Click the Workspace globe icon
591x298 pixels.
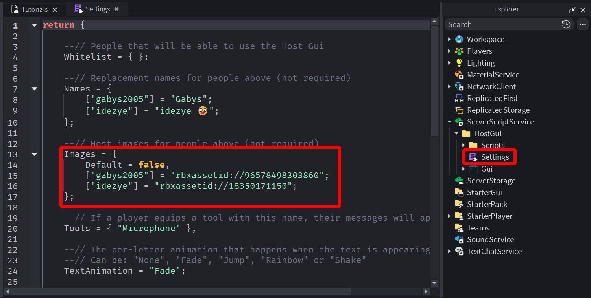click(x=459, y=39)
